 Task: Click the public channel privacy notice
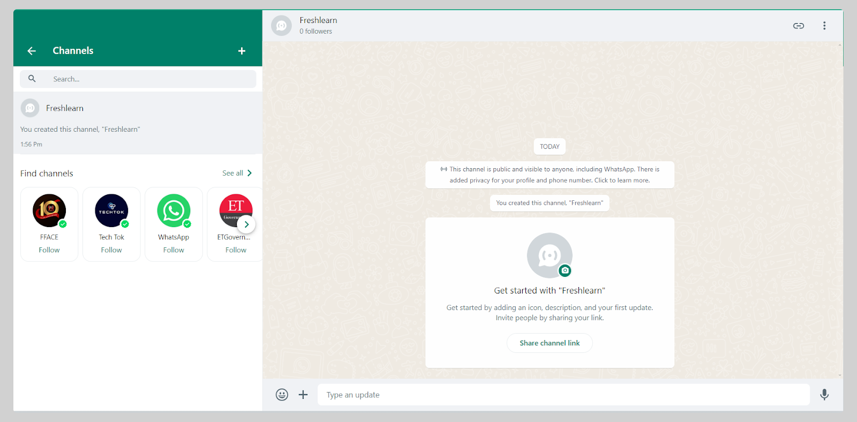click(x=550, y=175)
